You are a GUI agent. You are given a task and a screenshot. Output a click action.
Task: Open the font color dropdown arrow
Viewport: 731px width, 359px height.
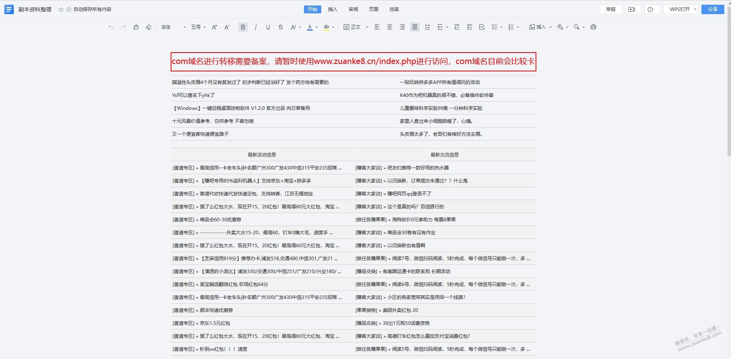[317, 27]
